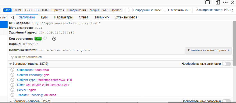Click Изменить и снова отправить button
236x103 pixels.
[x=208, y=51]
